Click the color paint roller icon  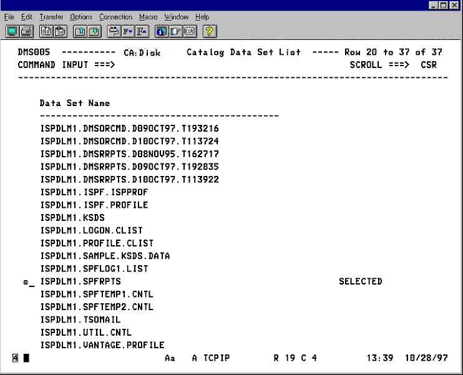tap(114, 31)
